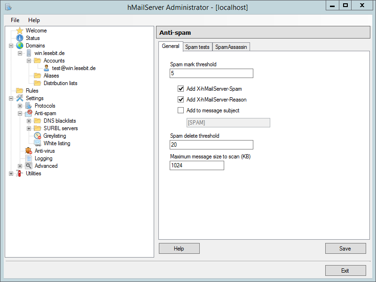The width and height of the screenshot is (376, 282).
Task: Click the Maximum message size field
Action: pos(197,165)
